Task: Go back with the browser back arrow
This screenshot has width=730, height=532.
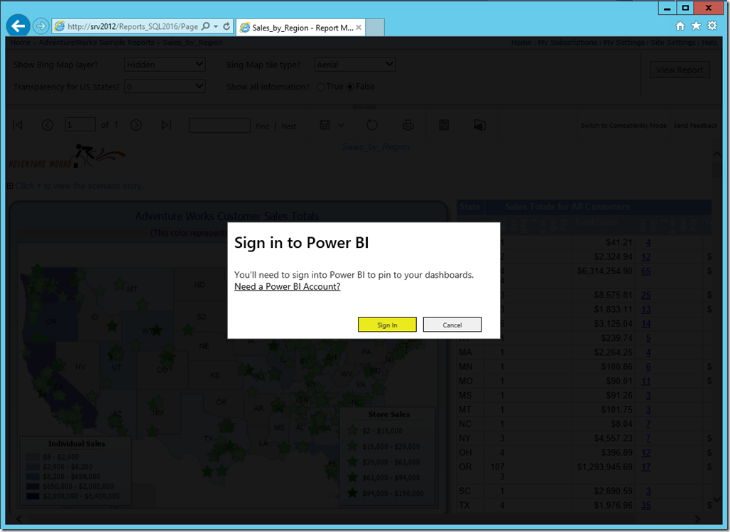Action: coord(18,26)
